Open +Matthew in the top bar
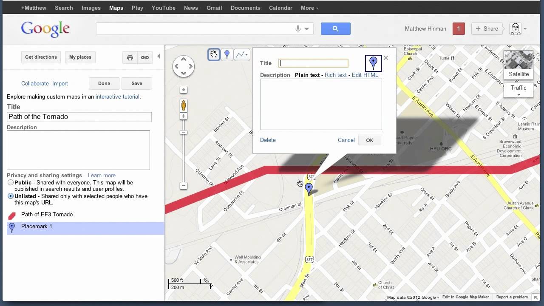The width and height of the screenshot is (544, 306). tap(34, 8)
